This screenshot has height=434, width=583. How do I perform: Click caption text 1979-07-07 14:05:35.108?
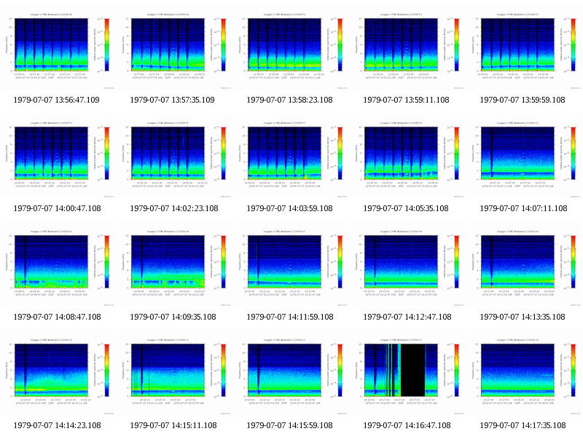click(x=406, y=208)
